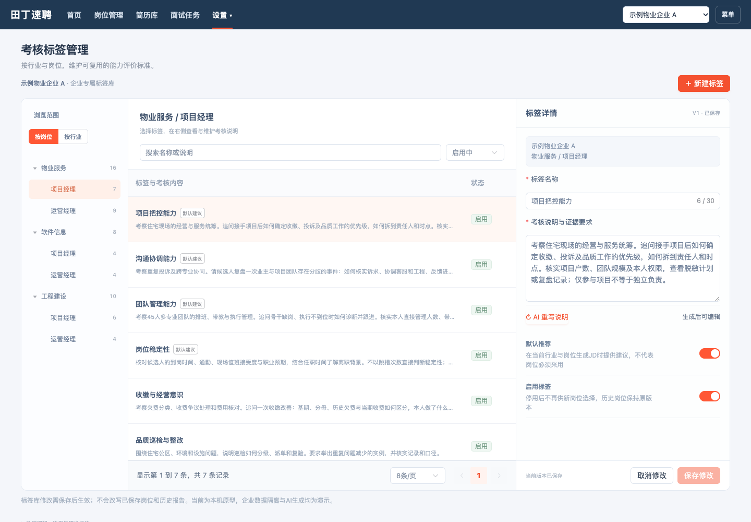Collapse the 软件信息 tree group
The height and width of the screenshot is (522, 751).
(x=35, y=232)
